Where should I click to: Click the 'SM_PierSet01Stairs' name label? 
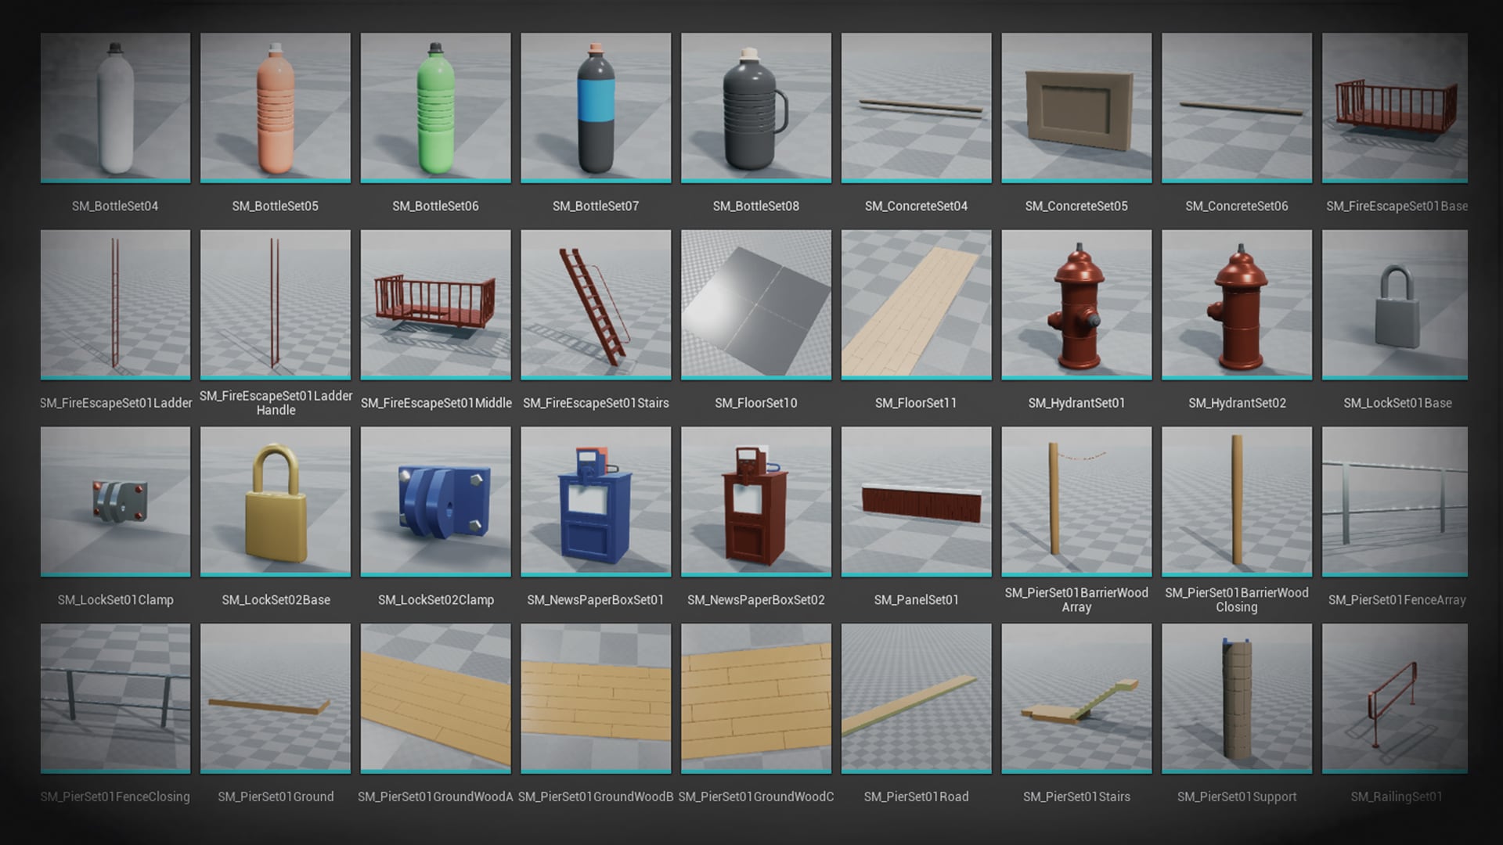[1076, 796]
